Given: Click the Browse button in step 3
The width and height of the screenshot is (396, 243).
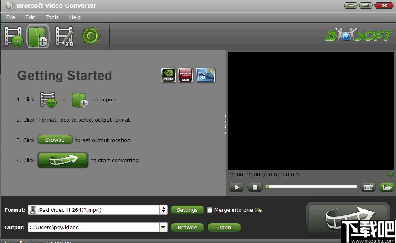Looking at the screenshot, I should pyautogui.click(x=55, y=140).
